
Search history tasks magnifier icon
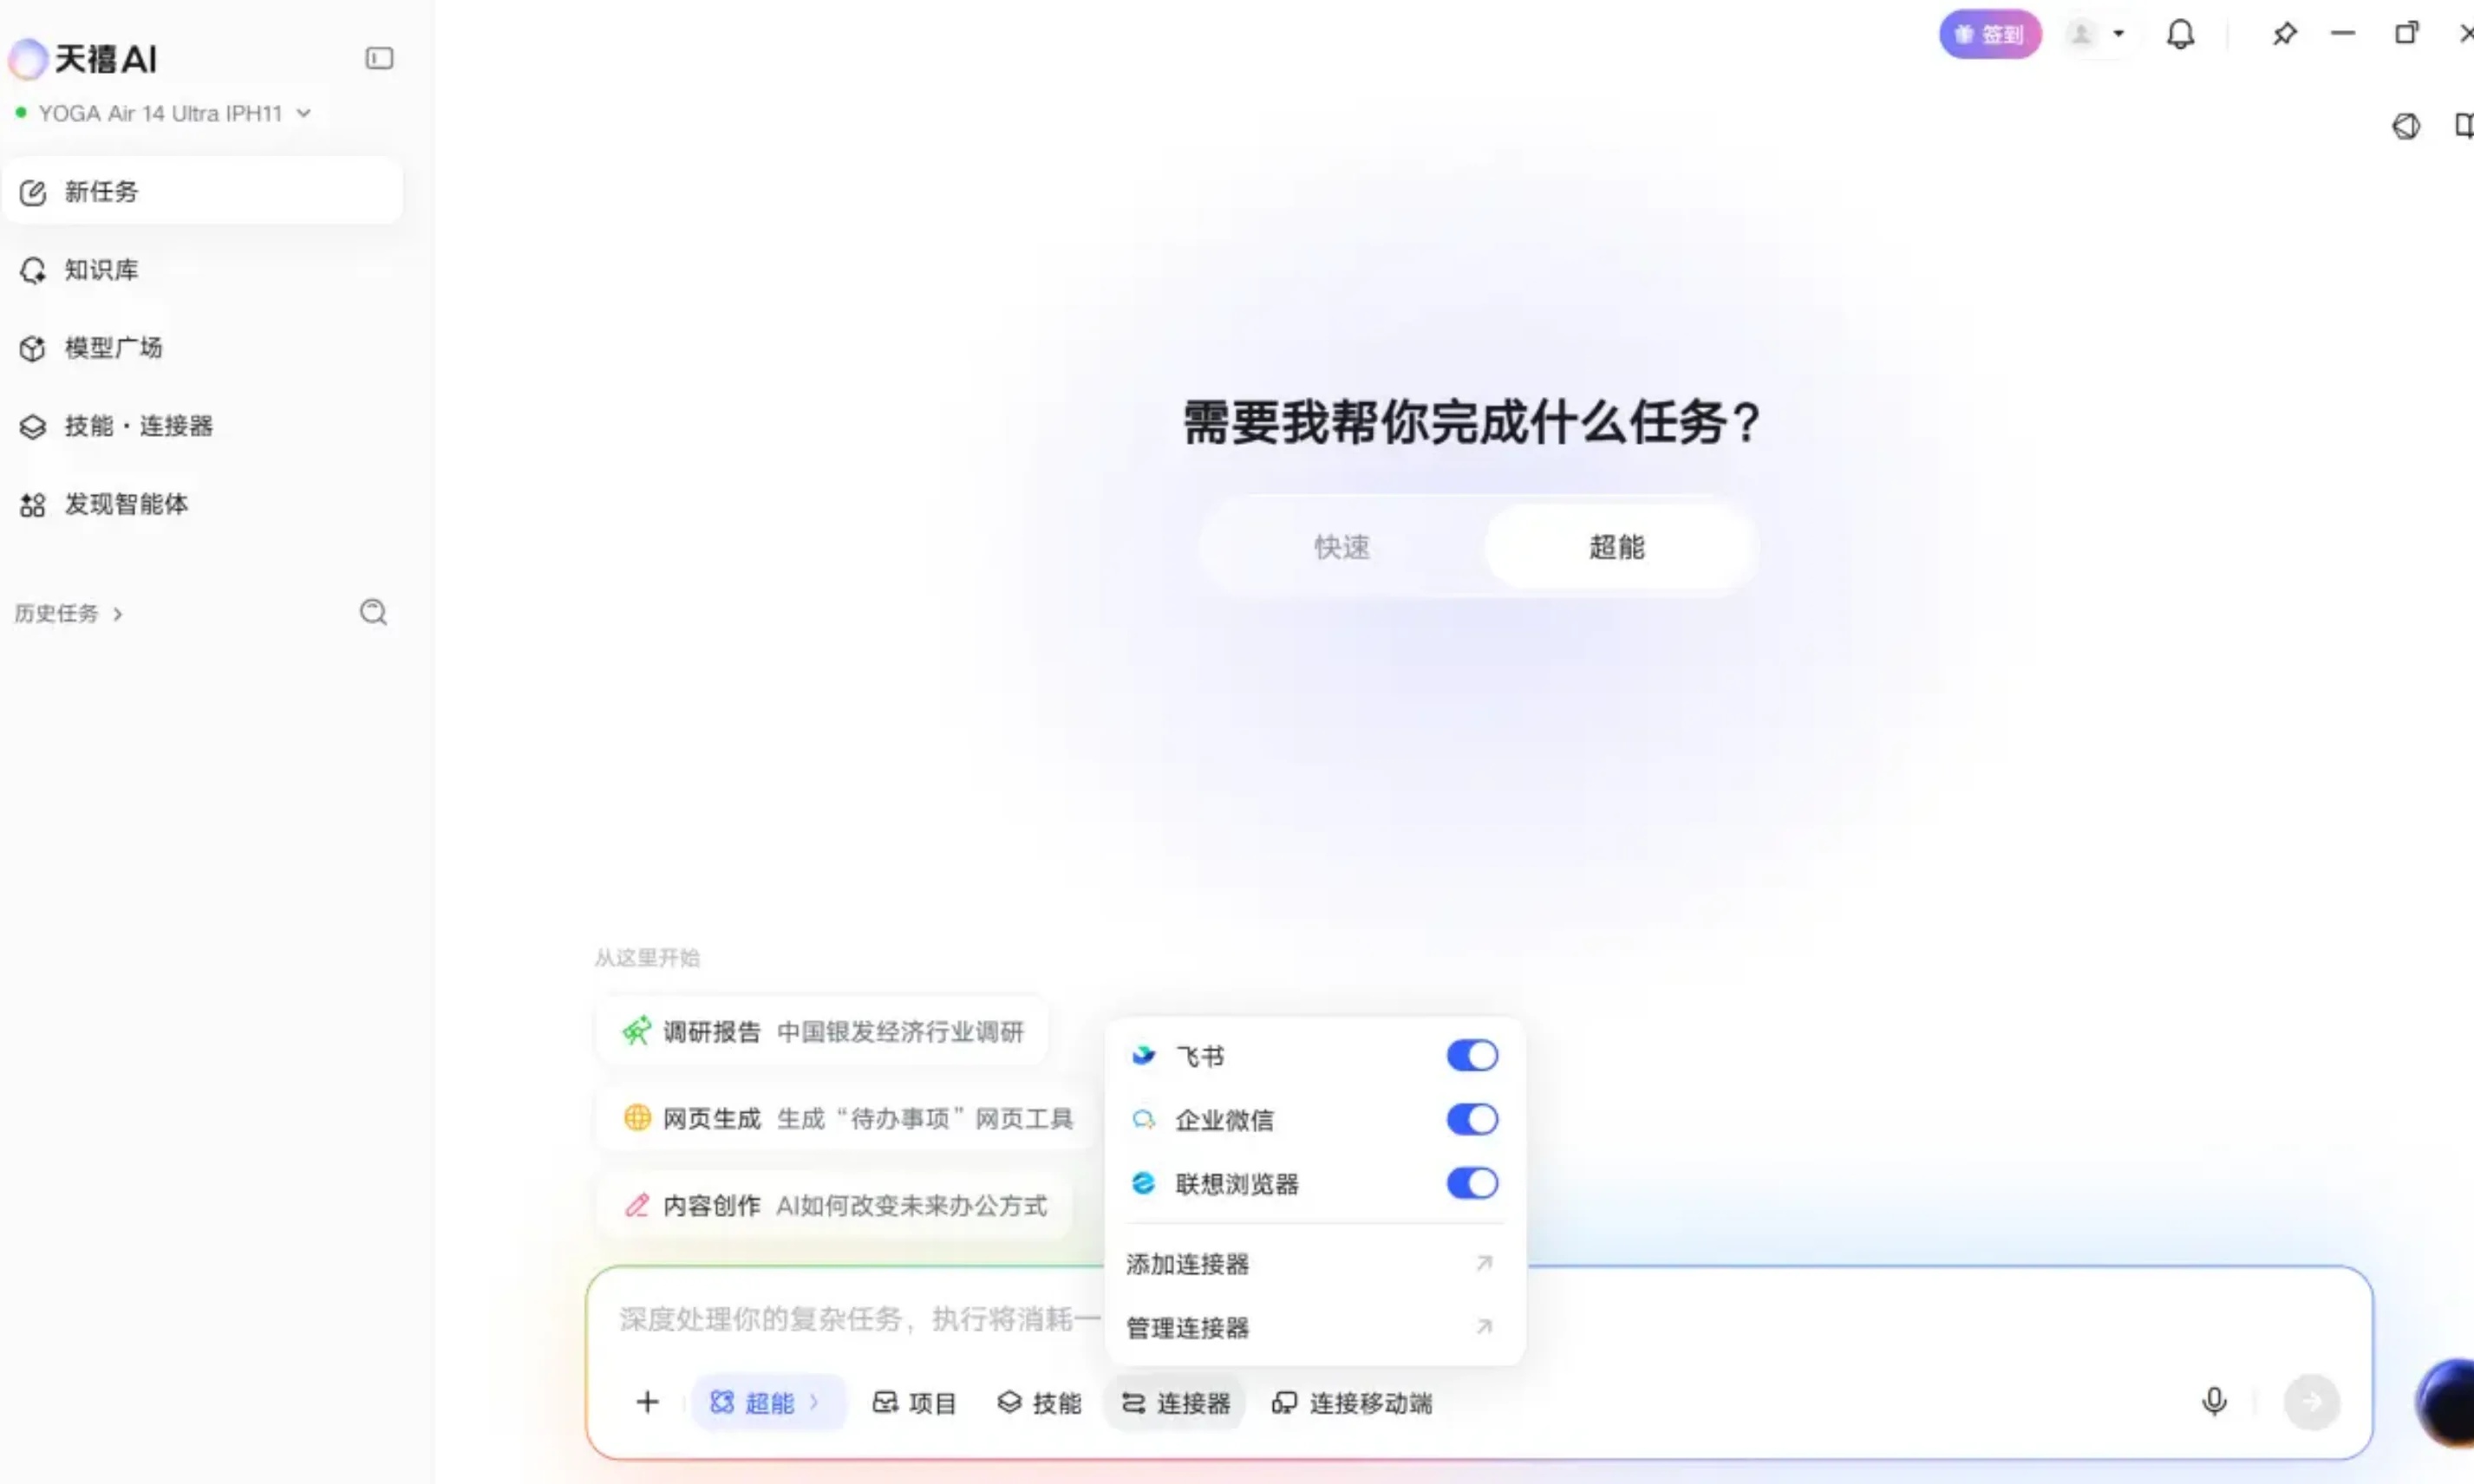[373, 612]
